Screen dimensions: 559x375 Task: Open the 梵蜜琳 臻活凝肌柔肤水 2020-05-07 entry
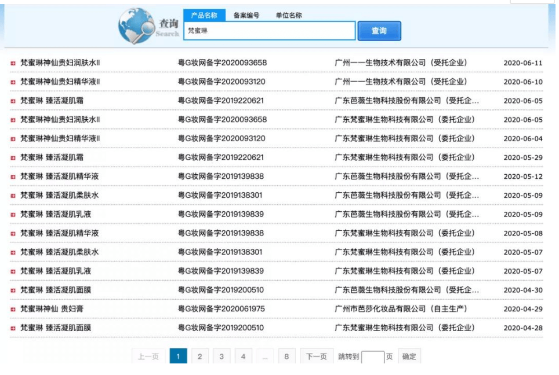pos(60,252)
